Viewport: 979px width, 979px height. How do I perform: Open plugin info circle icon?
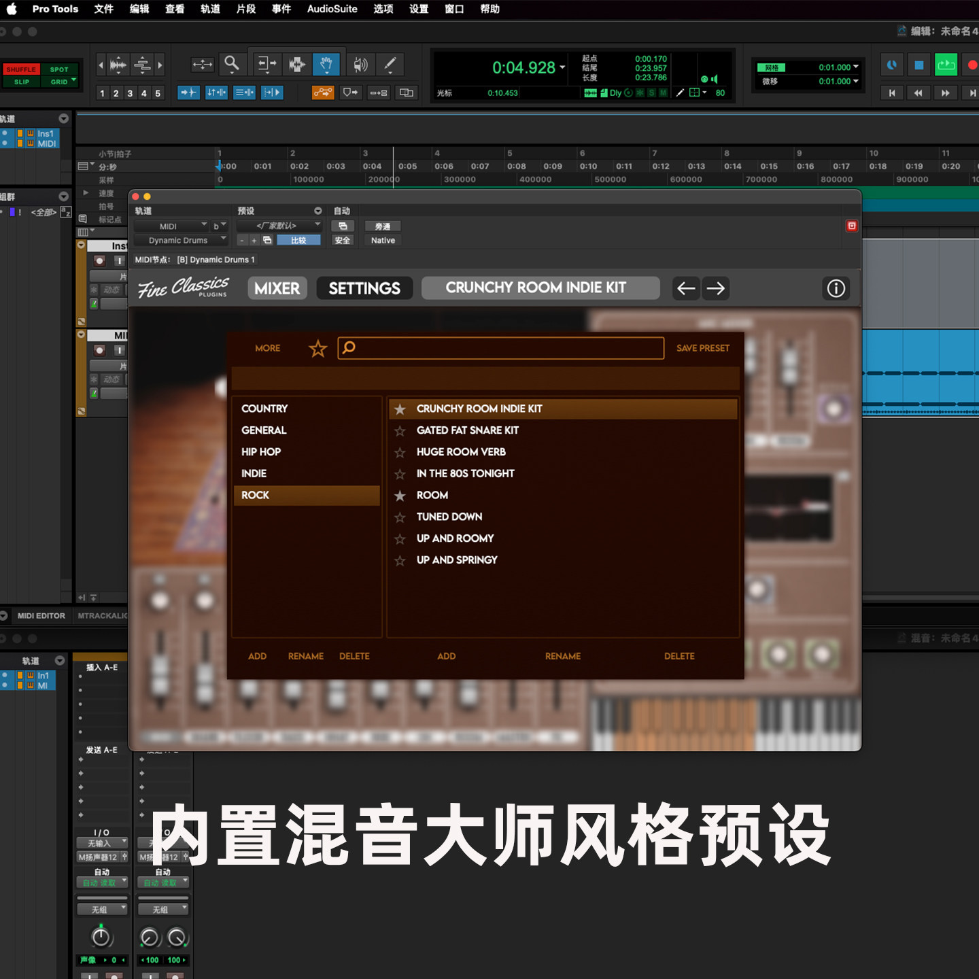click(836, 288)
